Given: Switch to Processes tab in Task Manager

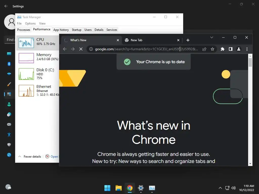Looking at the screenshot, I should pos(24,30).
